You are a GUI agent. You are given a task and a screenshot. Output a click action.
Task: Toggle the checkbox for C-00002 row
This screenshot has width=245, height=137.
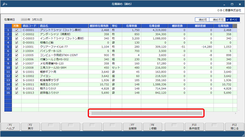(16, 34)
